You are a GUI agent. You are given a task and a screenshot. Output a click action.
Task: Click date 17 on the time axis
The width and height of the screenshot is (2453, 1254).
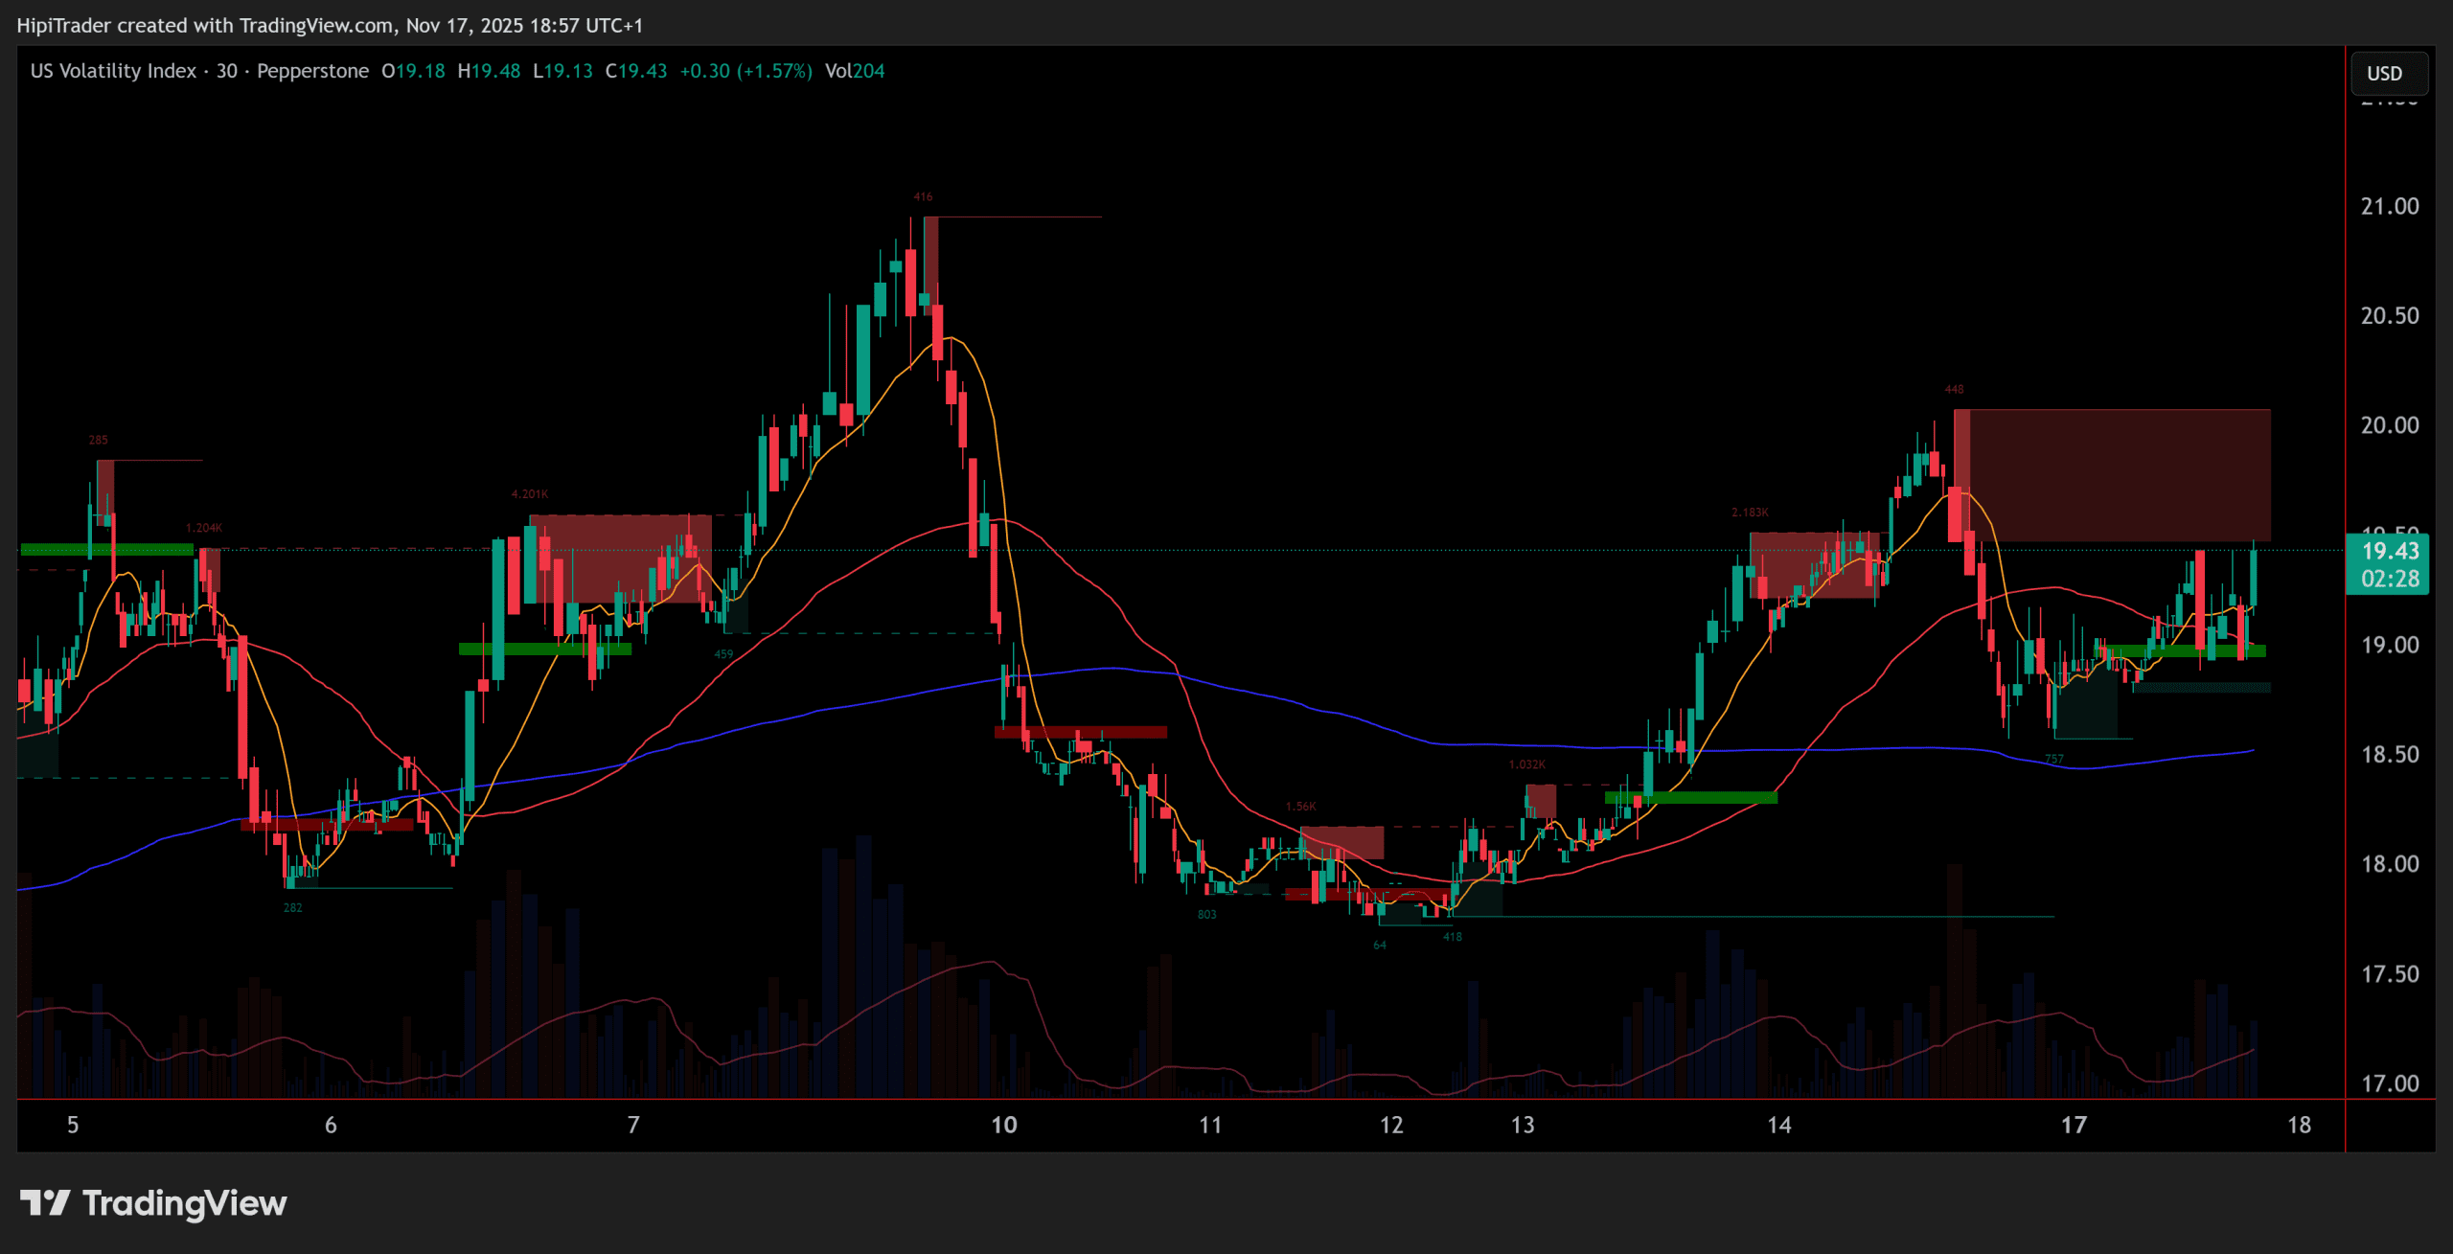pos(2074,1125)
